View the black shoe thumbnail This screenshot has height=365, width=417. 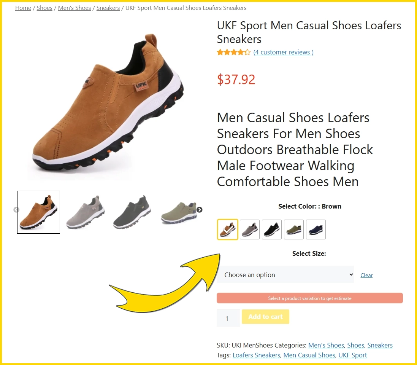pyautogui.click(x=132, y=212)
